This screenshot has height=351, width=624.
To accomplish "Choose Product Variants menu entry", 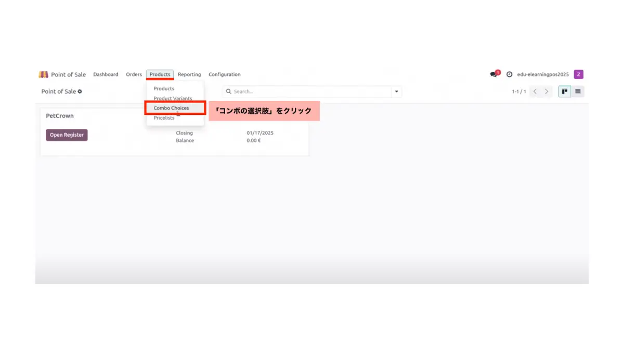I will pos(173,98).
